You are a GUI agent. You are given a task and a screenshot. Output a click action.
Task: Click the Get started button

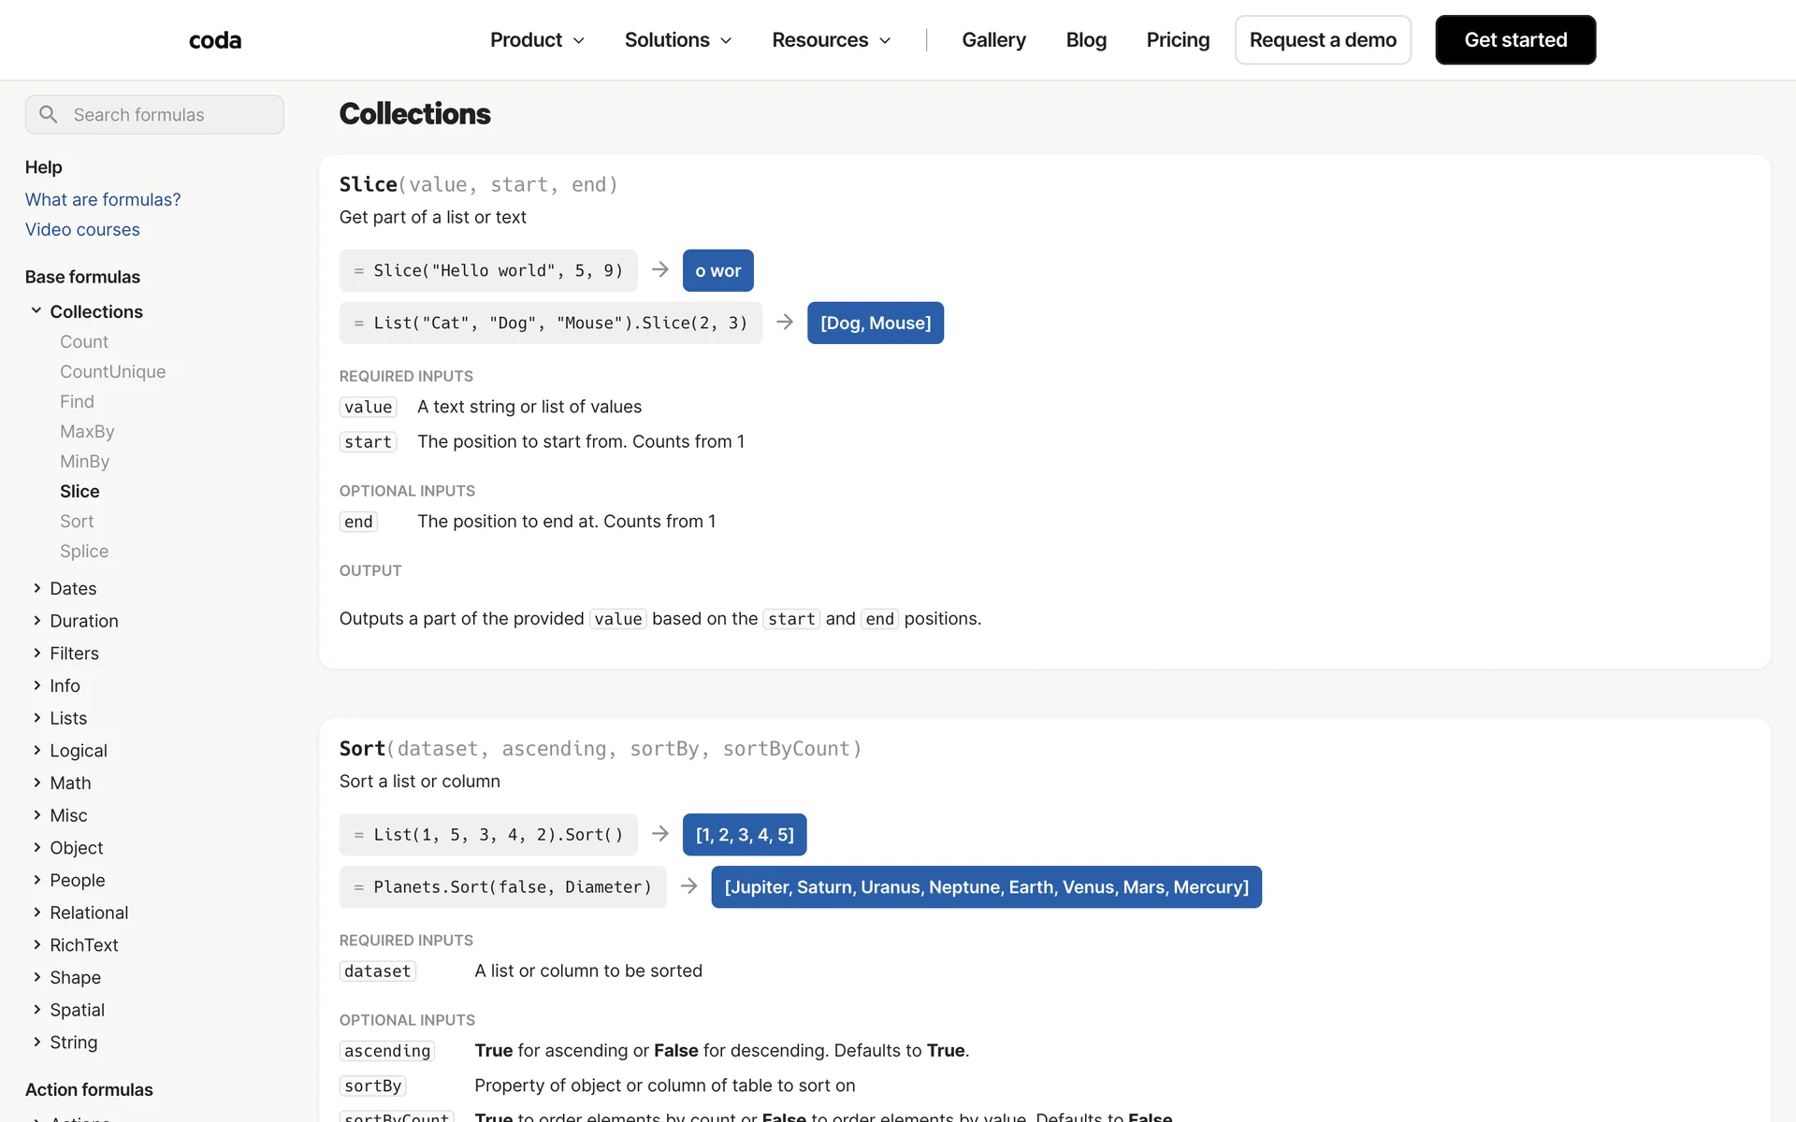tap(1515, 40)
